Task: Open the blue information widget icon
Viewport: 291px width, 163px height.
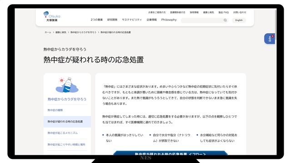Action: point(270,38)
